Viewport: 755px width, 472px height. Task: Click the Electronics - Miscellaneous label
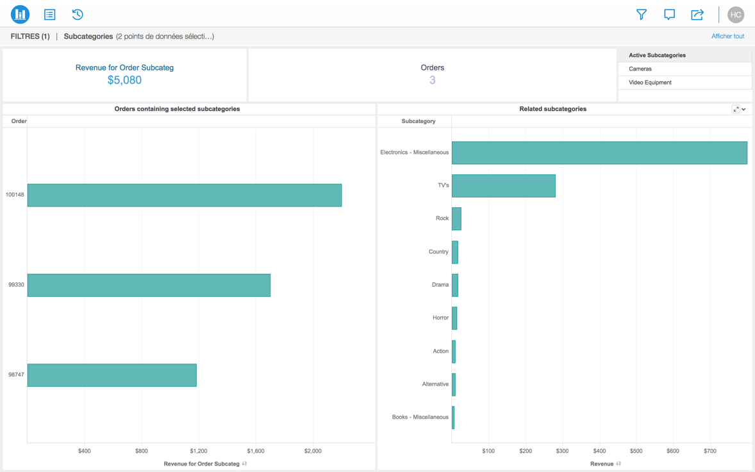[414, 152]
